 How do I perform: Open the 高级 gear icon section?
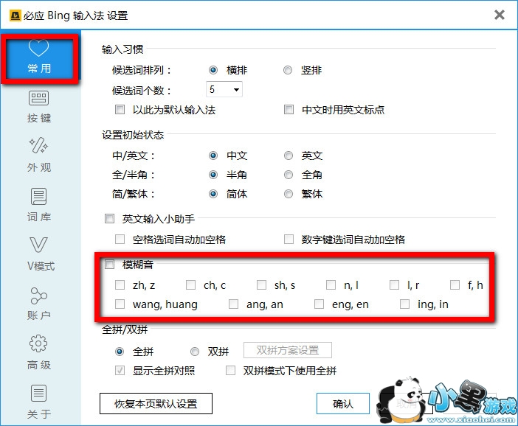[39, 352]
